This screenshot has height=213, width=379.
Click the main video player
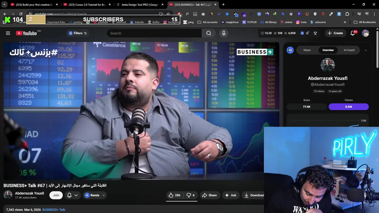(x=141, y=111)
